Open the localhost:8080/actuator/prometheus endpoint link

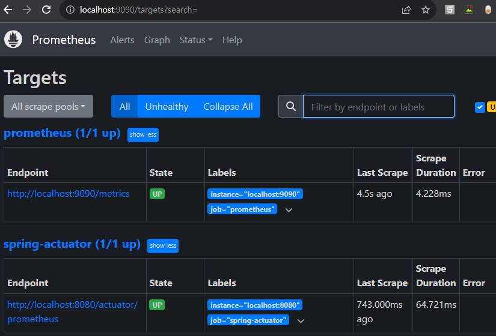pyautogui.click(x=72, y=311)
